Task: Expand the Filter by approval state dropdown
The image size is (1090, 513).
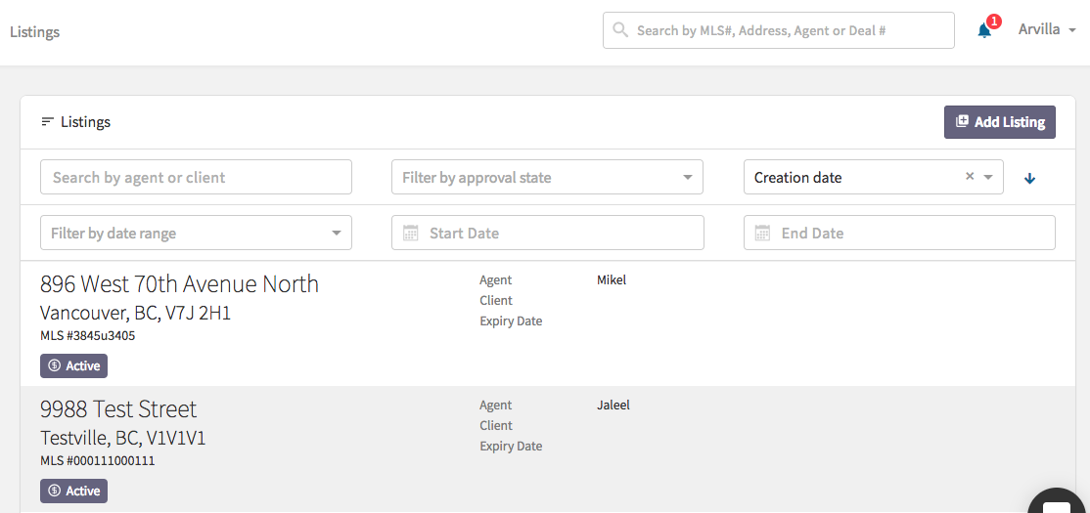Action: pos(686,178)
